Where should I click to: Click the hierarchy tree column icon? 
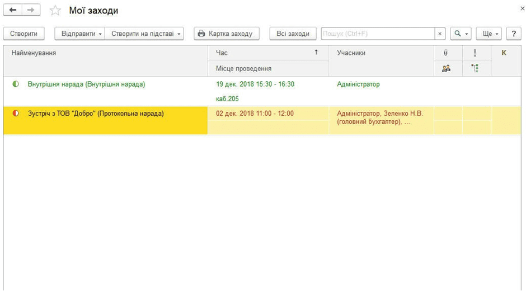(475, 68)
